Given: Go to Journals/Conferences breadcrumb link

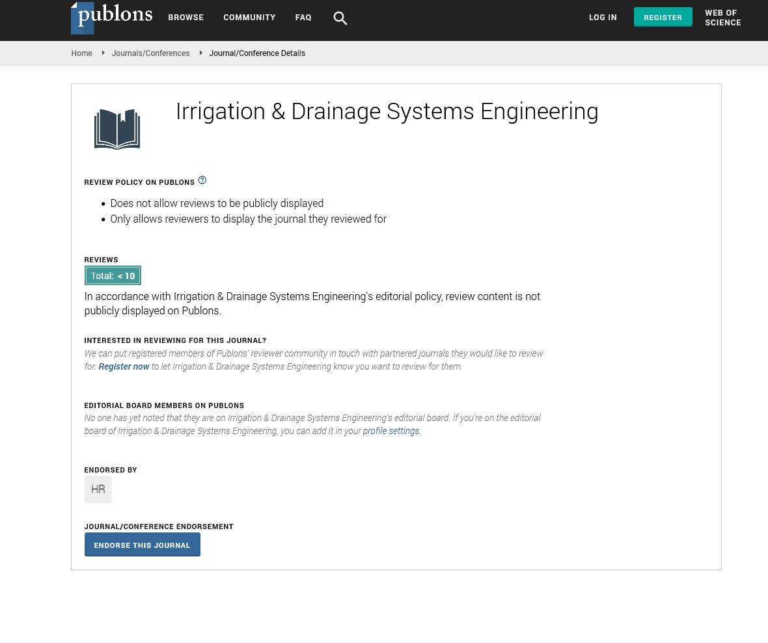Looking at the screenshot, I should tap(150, 53).
